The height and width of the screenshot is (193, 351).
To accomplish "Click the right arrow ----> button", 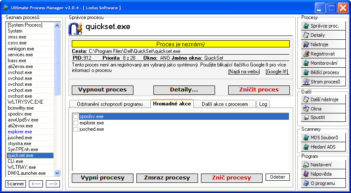I will pyautogui.click(x=53, y=184).
